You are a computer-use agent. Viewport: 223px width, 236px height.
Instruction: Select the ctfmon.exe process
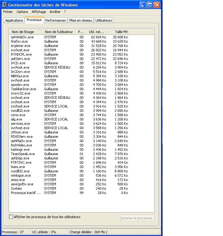coord(69,132)
